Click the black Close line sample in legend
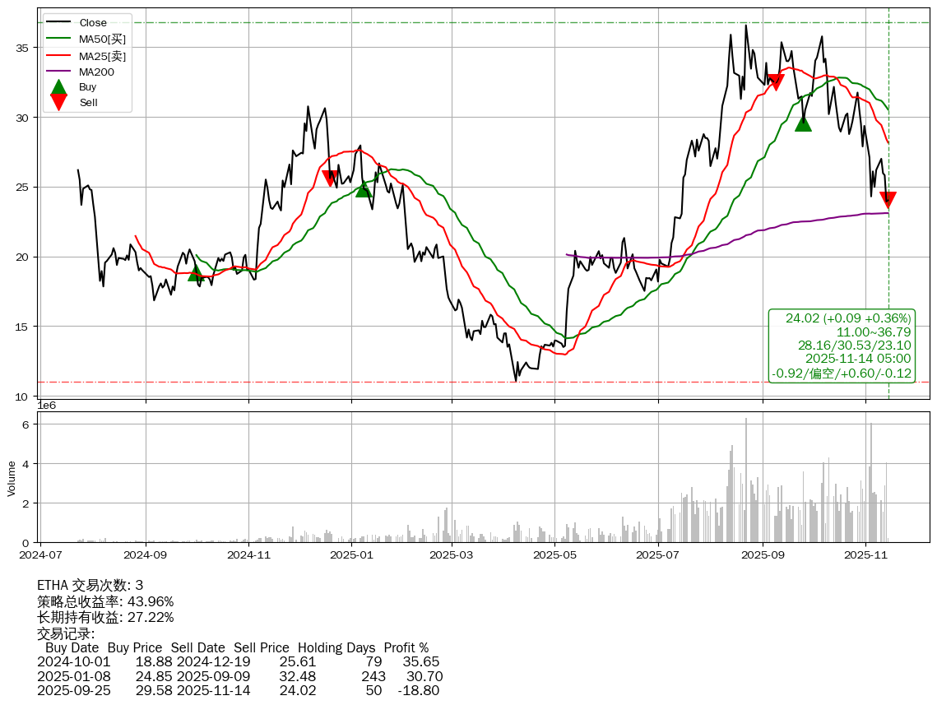The image size is (937, 705). (x=58, y=23)
